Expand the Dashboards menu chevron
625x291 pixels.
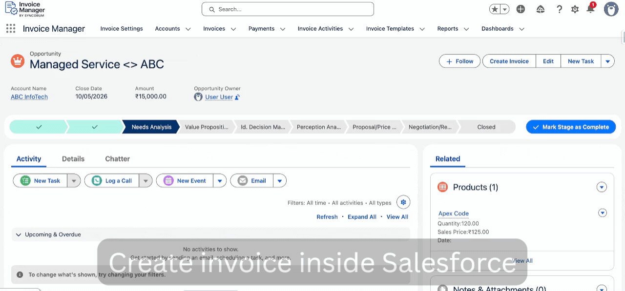click(x=521, y=29)
